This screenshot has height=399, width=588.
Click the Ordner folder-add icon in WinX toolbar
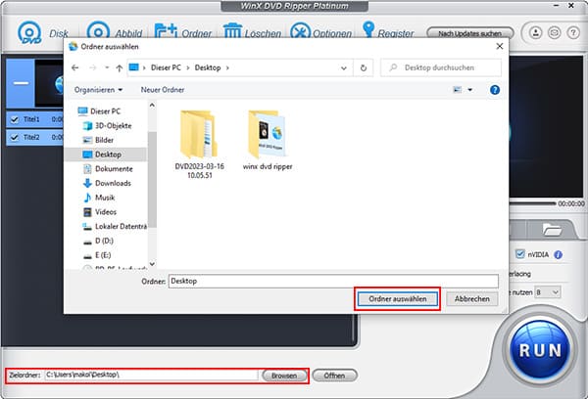coord(166,30)
